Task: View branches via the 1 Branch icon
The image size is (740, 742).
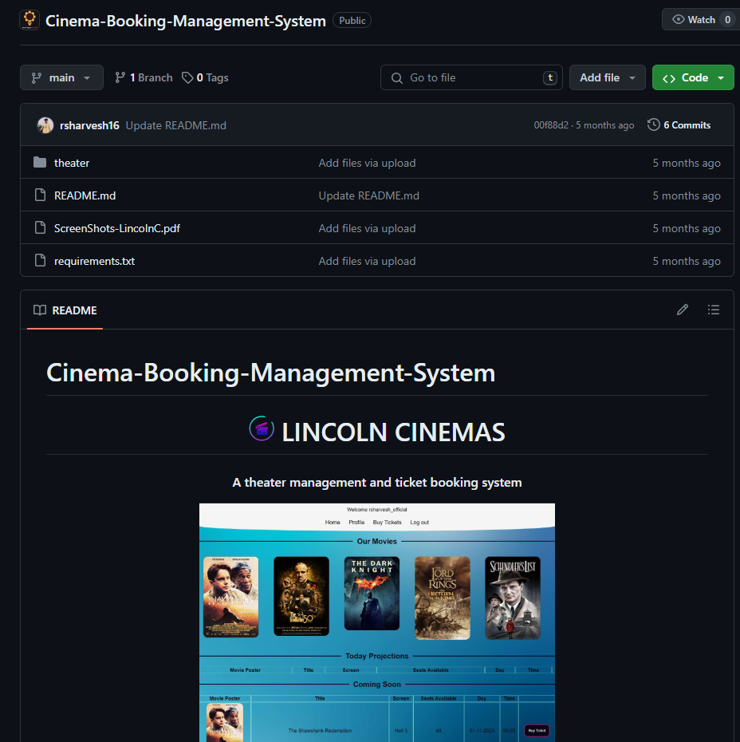Action: [x=120, y=77]
